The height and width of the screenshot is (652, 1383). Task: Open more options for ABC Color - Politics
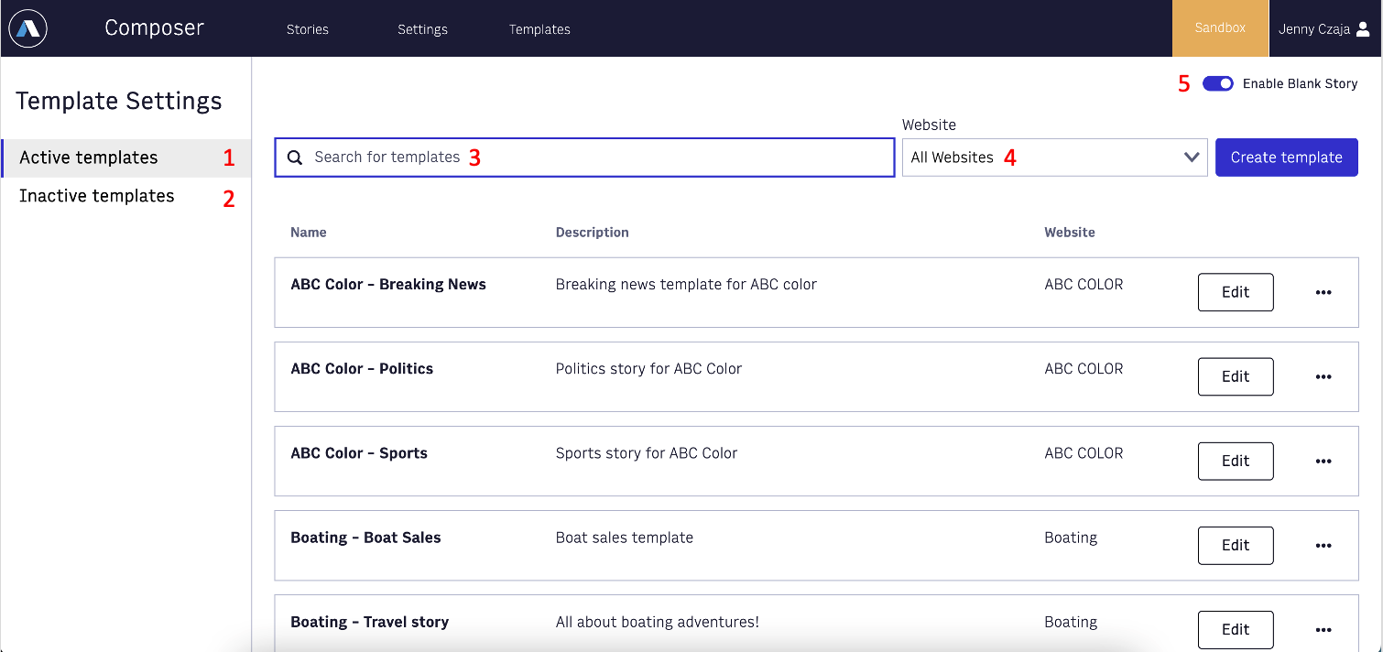(1323, 376)
